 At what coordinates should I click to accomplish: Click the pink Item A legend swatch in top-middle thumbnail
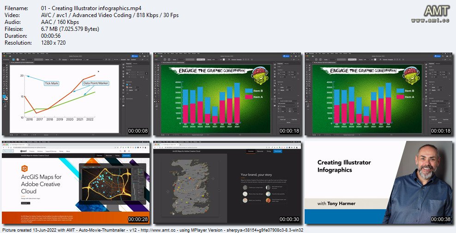point(249,97)
